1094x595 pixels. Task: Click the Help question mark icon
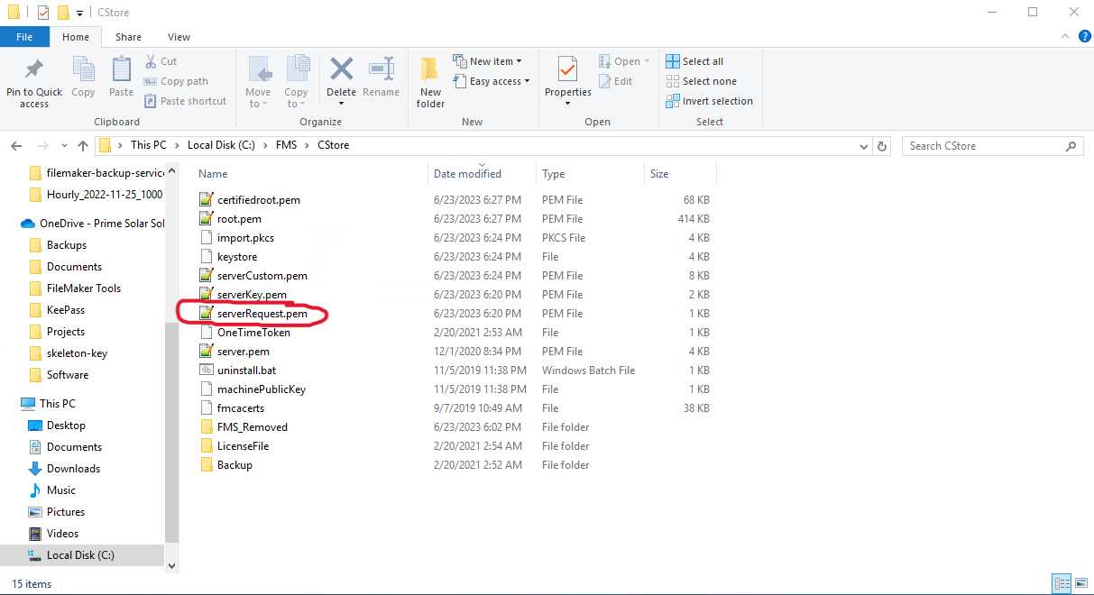(1085, 37)
